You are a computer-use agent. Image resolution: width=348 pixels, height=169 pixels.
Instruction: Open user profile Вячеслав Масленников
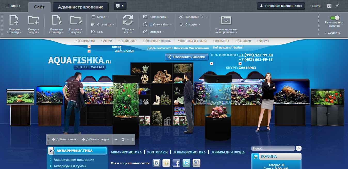[x=281, y=6]
